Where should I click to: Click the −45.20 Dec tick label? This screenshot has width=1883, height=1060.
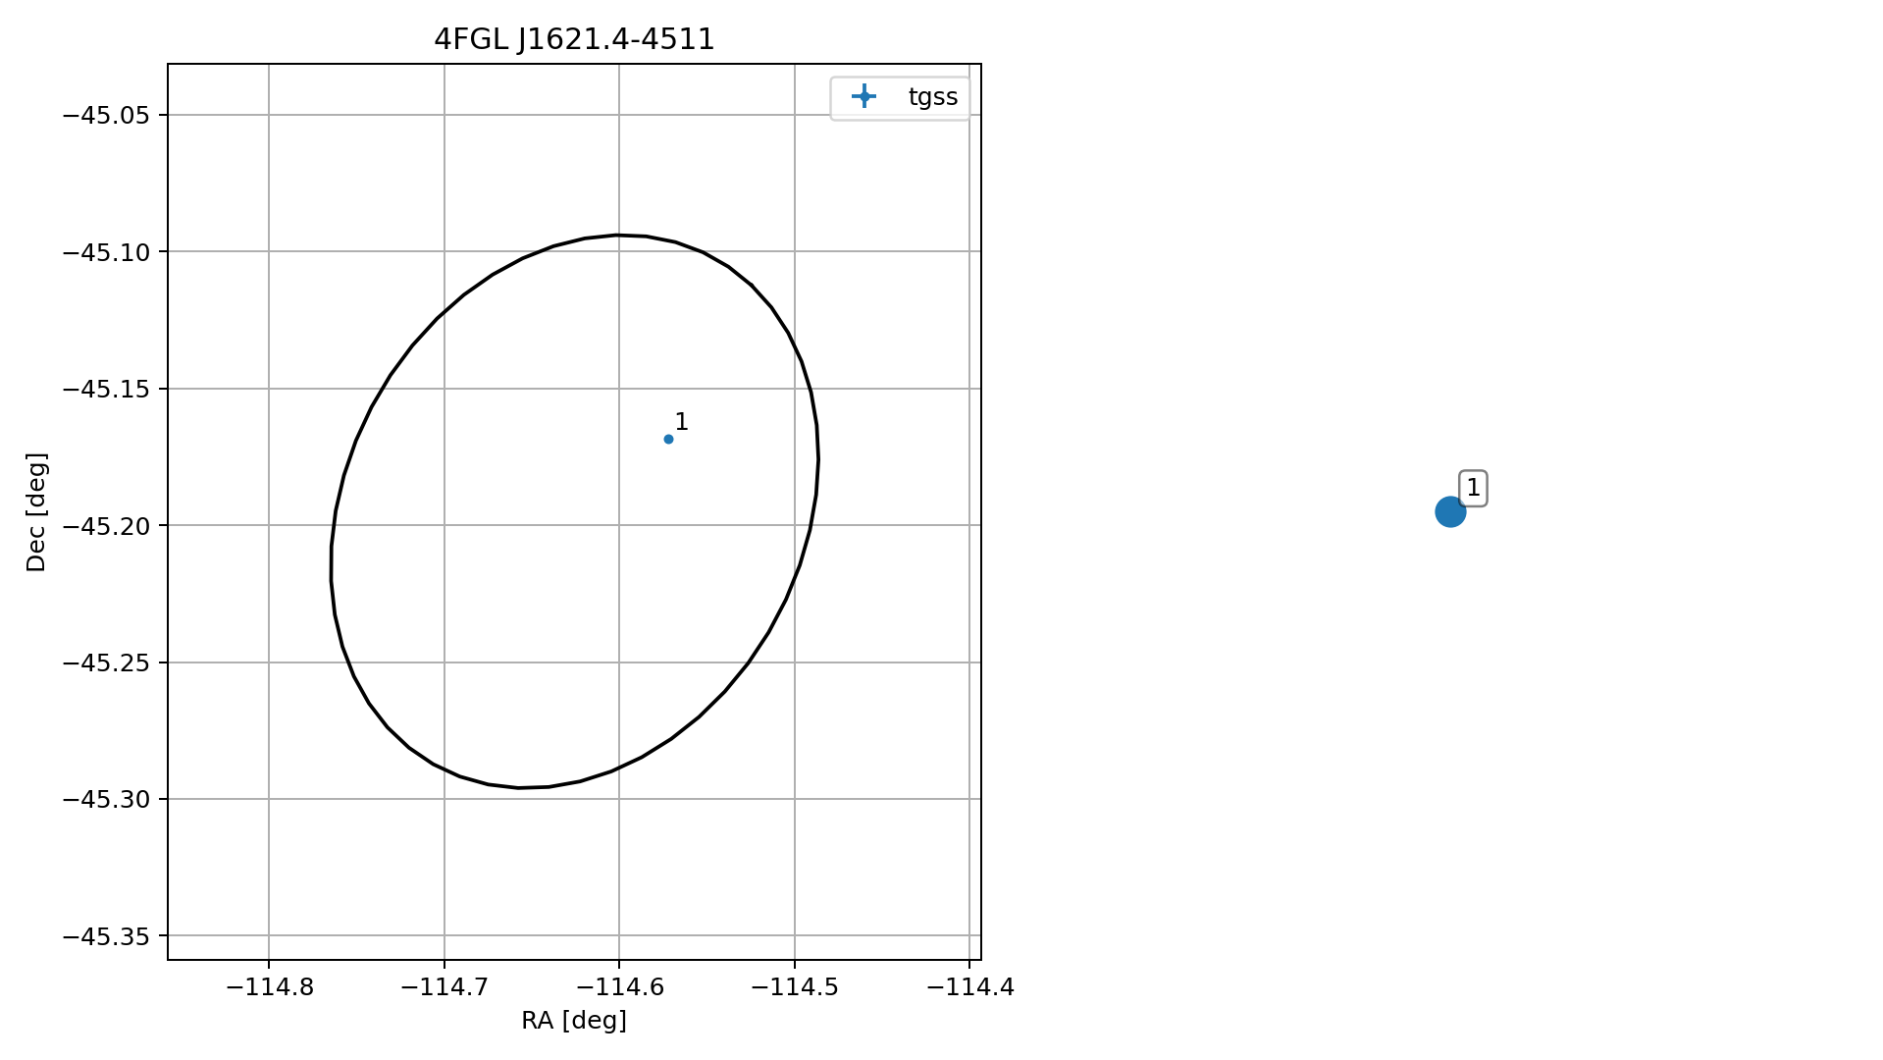(106, 526)
